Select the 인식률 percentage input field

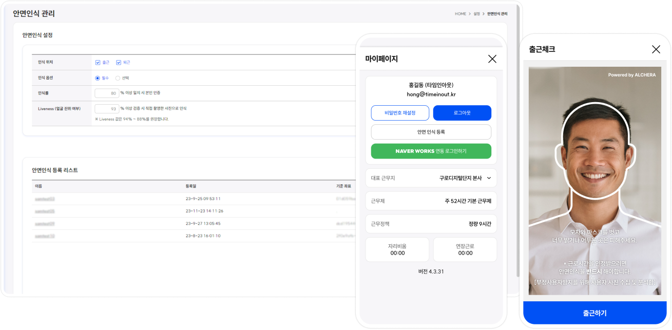[x=107, y=93]
